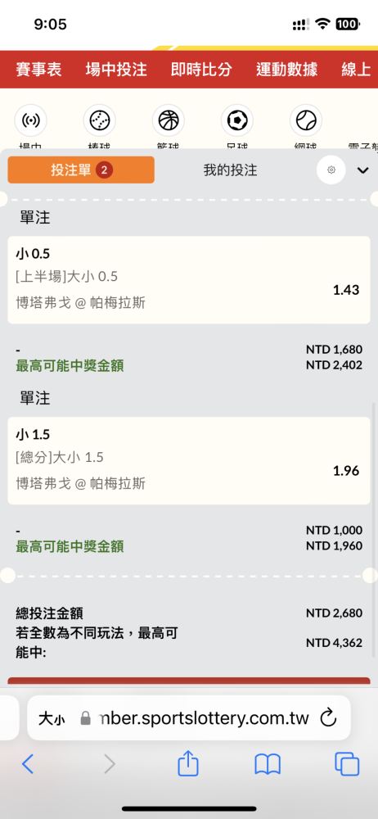Select the soccer ball sport icon
378x819 pixels.
[237, 120]
